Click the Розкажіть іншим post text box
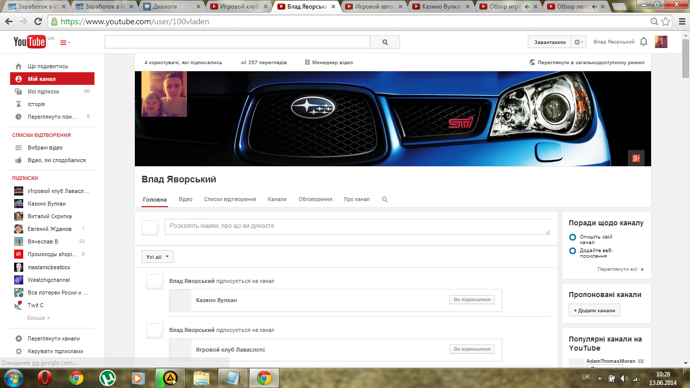 [358, 227]
